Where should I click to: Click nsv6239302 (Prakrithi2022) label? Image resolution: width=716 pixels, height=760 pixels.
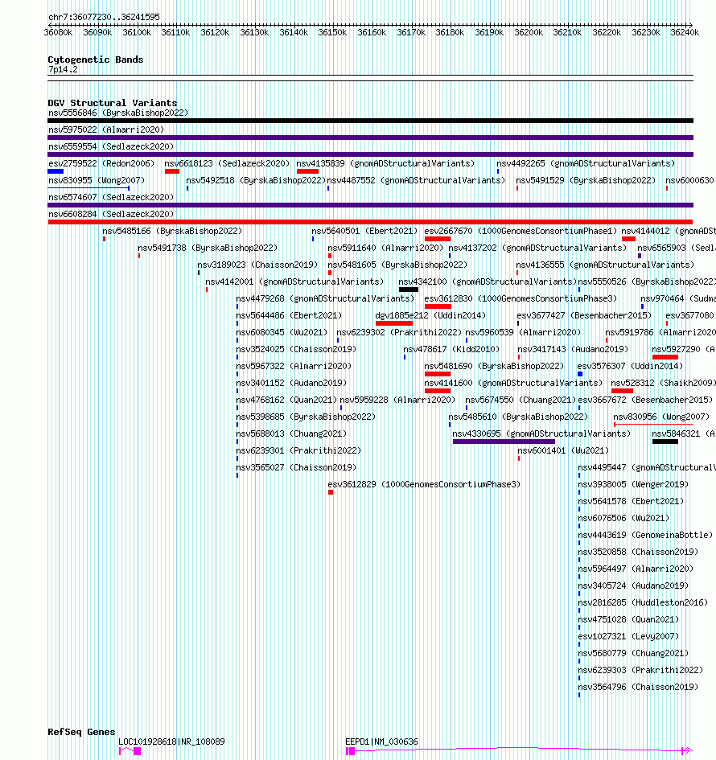pos(399,333)
